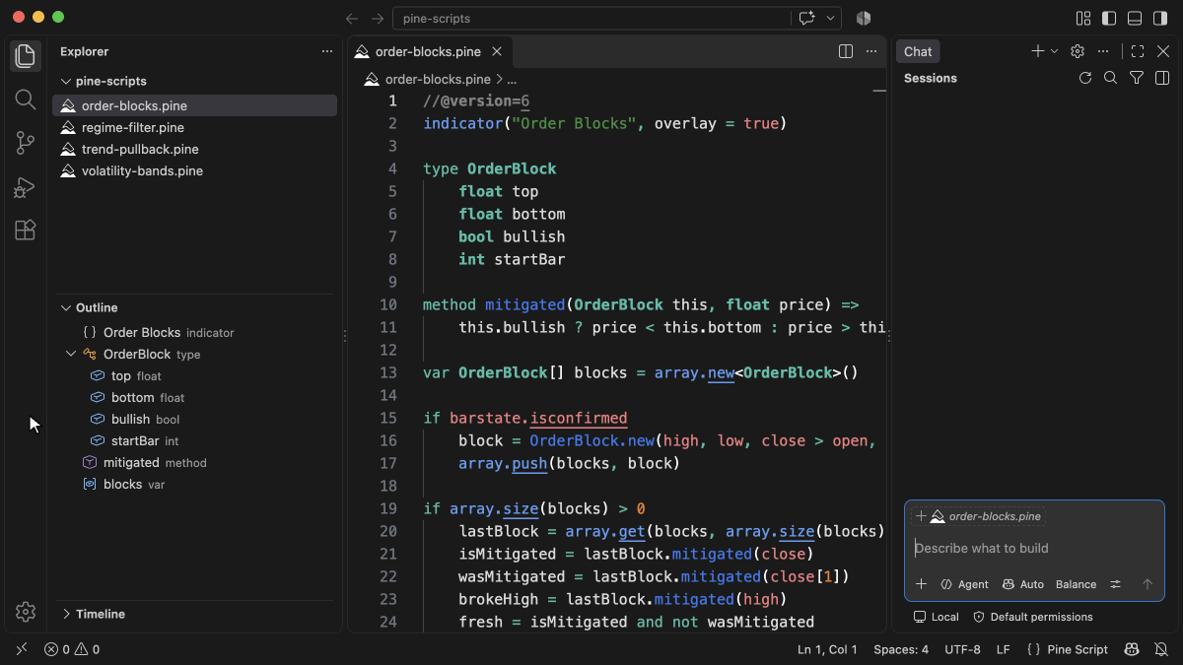The width and height of the screenshot is (1183, 665).
Task: Close the order-blocks.pine tab
Action: click(497, 51)
